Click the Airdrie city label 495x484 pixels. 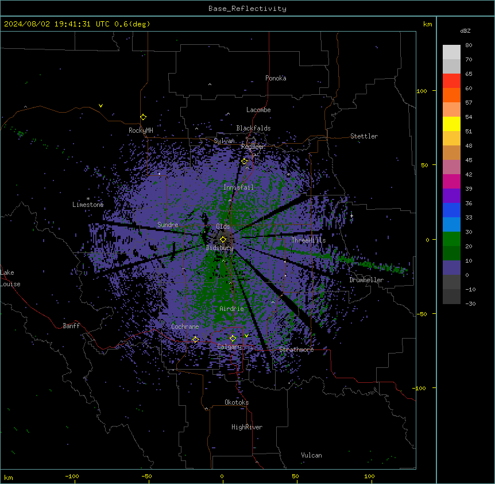[231, 309]
